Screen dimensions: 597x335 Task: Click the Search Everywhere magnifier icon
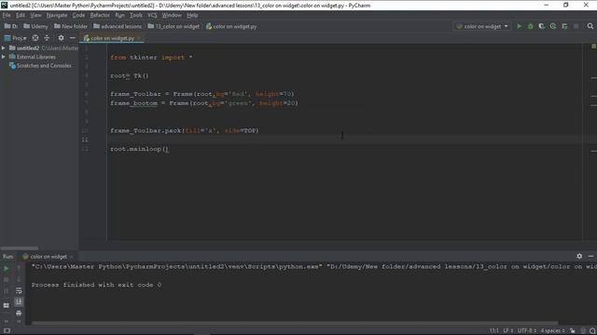pyautogui.click(x=590, y=26)
